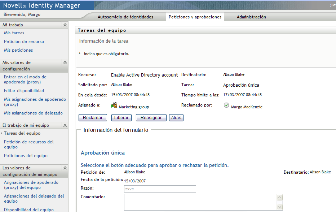The height and width of the screenshot is (212, 336).
Task: Collapse Los valores de configuración de mi equipo
Action: 65,168
